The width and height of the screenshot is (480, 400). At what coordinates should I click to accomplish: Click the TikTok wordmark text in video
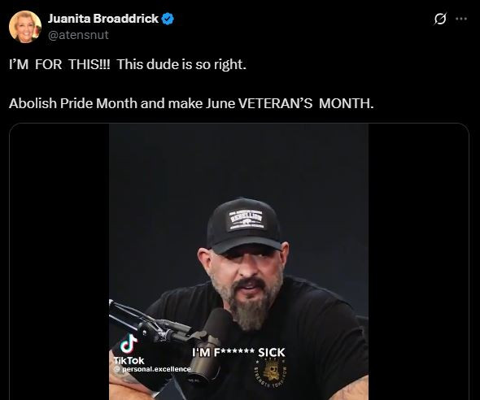tap(129, 360)
